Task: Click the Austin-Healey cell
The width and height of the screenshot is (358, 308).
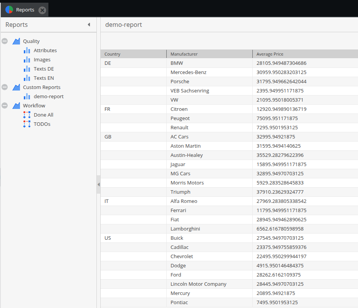Action: point(210,155)
